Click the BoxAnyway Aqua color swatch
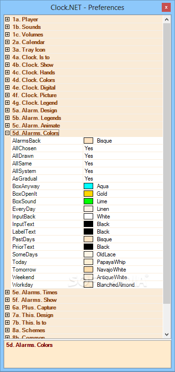 [88, 186]
